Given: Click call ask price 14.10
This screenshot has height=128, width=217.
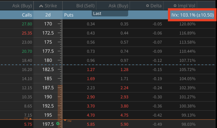Looking at the screenshot, I should [27, 79].
